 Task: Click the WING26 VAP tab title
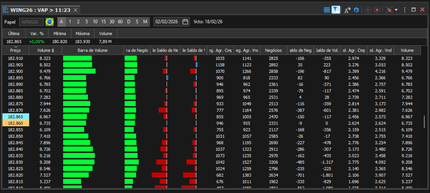coord(40,10)
